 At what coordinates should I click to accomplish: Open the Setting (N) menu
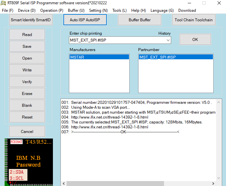coord(98,10)
